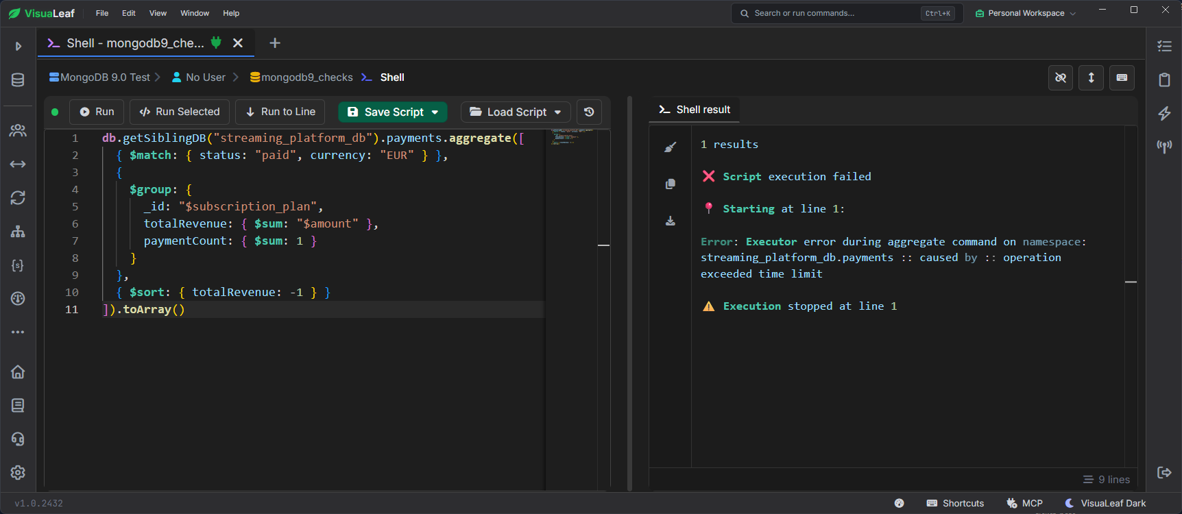Click the Run Selected button
The width and height of the screenshot is (1182, 514).
[180, 112]
